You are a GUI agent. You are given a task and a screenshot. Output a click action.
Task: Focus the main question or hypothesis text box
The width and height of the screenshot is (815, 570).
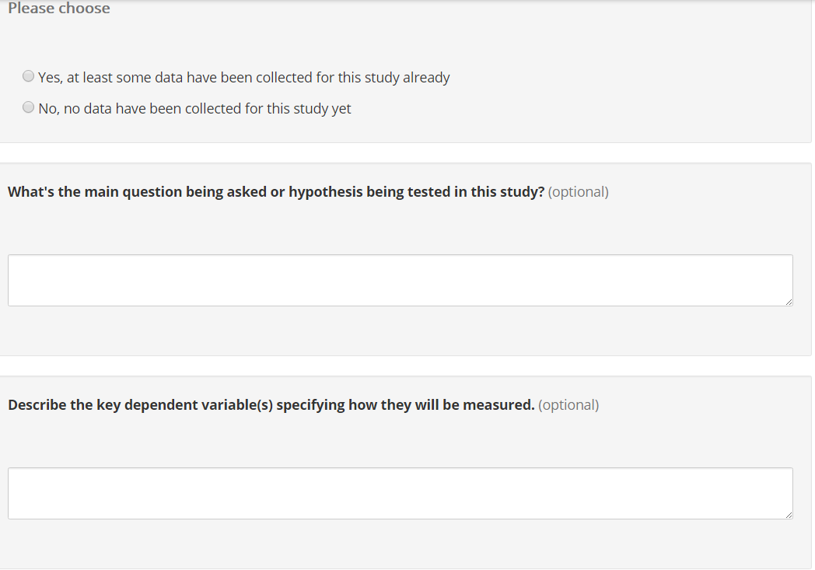point(400,280)
